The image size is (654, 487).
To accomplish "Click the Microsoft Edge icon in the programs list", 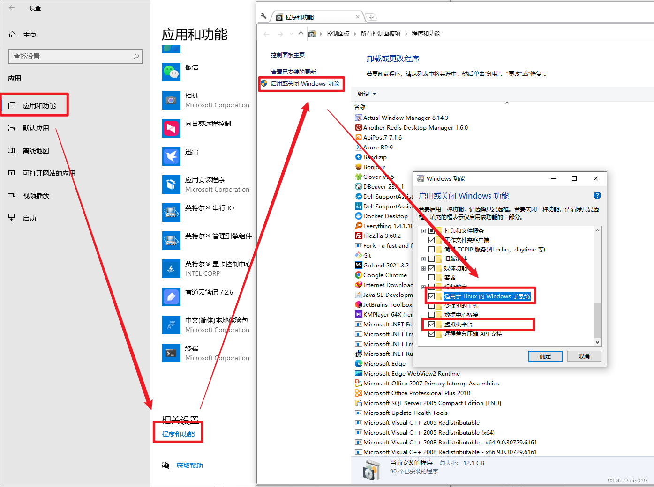I will pos(359,363).
